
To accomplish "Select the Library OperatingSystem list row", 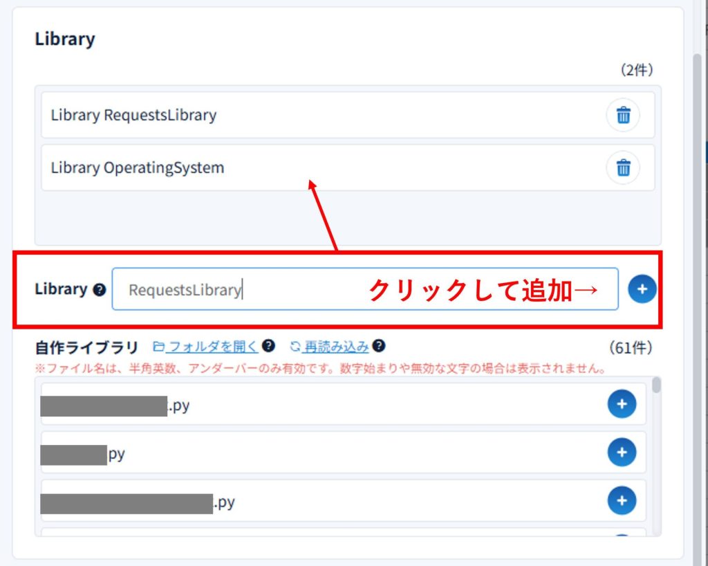I will 311,167.
